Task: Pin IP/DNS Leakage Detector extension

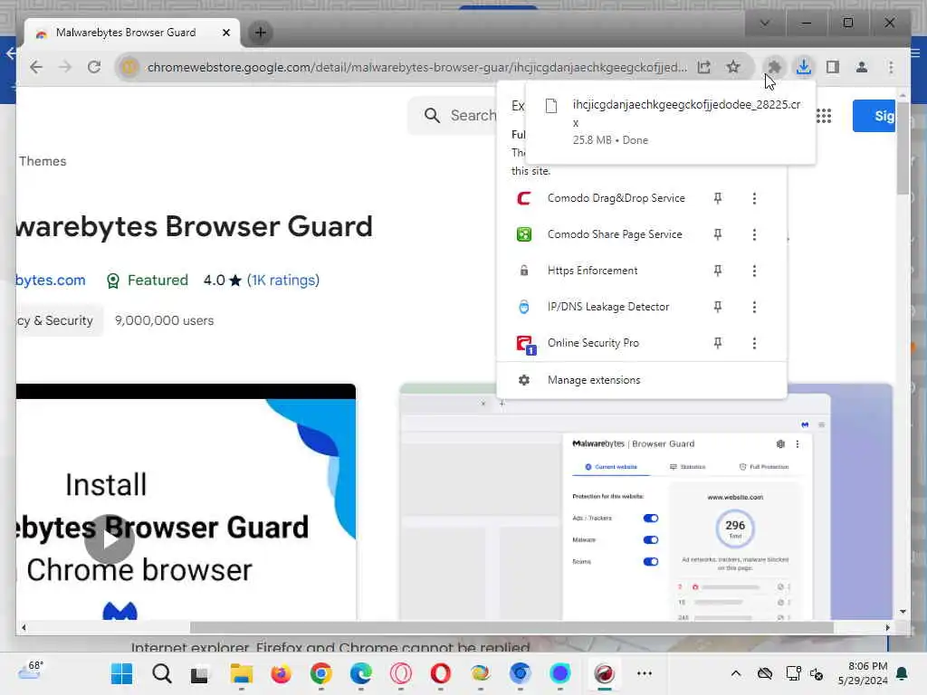Action: click(x=718, y=307)
